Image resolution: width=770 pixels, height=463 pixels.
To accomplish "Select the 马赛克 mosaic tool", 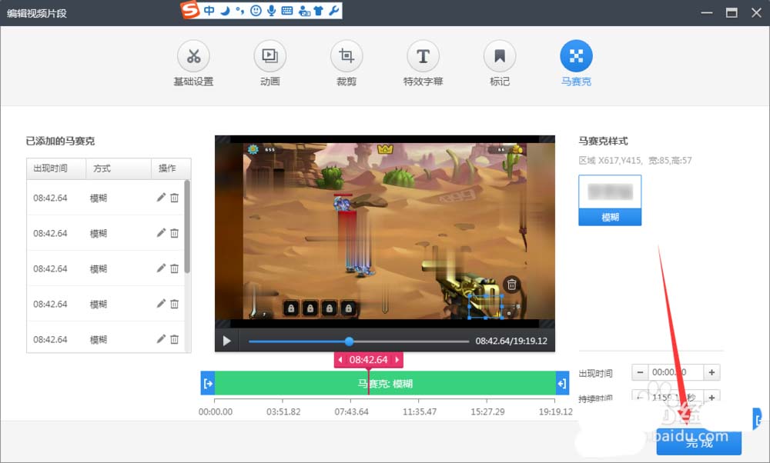I will tap(576, 56).
